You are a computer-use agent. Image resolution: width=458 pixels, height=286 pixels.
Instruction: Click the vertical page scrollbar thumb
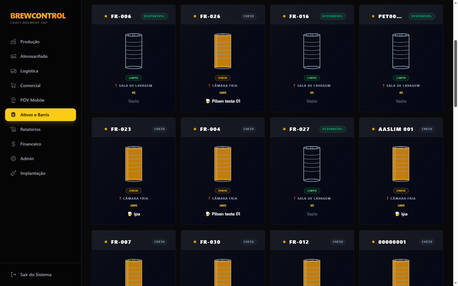click(455, 73)
